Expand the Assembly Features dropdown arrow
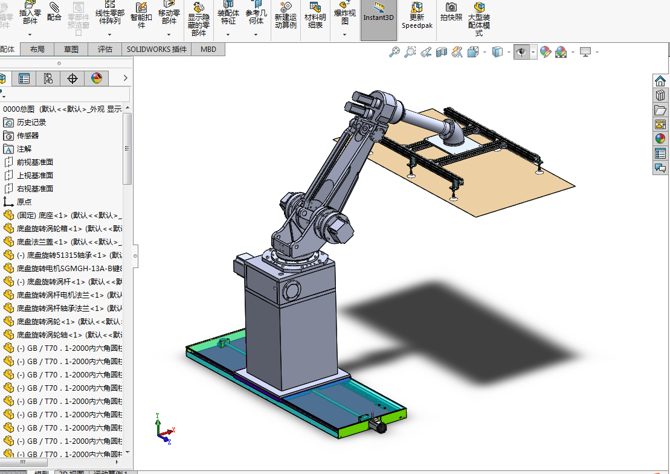This screenshot has height=474, width=670. (228, 34)
